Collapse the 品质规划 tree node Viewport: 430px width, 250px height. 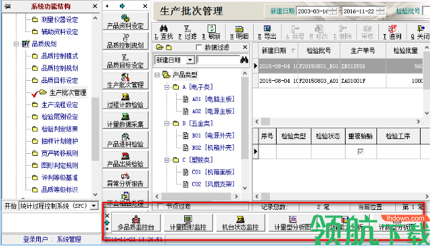pos(17,44)
